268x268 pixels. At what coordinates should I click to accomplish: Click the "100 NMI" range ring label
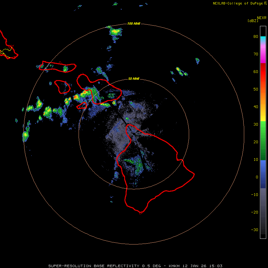point(134,24)
